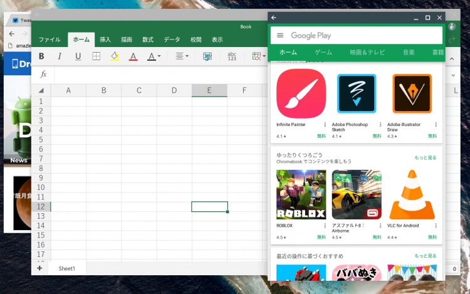This screenshot has height=294, width=470.
Task: Switch to the 挿入 ribbon tab
Action: tap(105, 39)
